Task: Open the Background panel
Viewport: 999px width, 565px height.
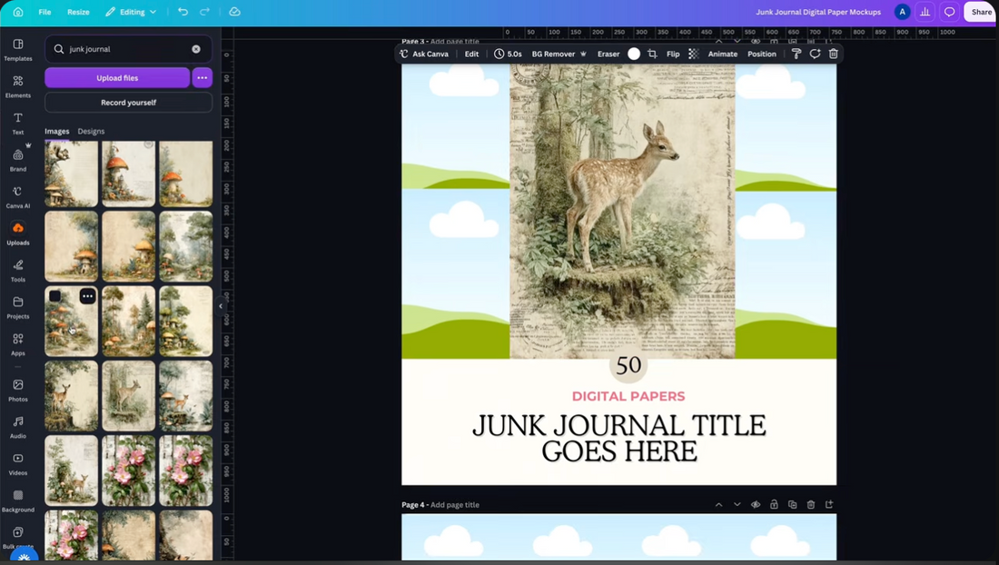Action: [18, 501]
